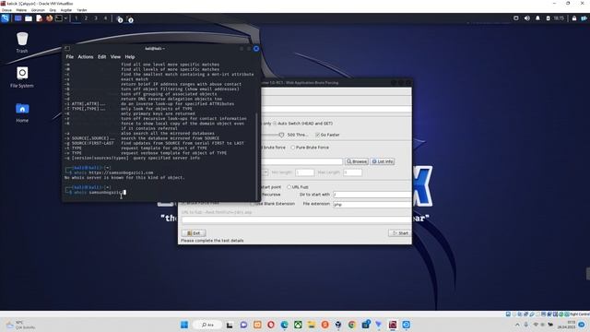Open the Kali applications menu dragon icon
Image resolution: width=590 pixels, height=332 pixels.
[5, 18]
